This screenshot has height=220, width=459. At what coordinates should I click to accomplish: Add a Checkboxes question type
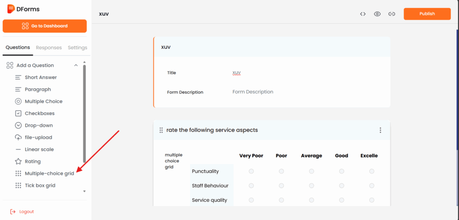point(39,114)
